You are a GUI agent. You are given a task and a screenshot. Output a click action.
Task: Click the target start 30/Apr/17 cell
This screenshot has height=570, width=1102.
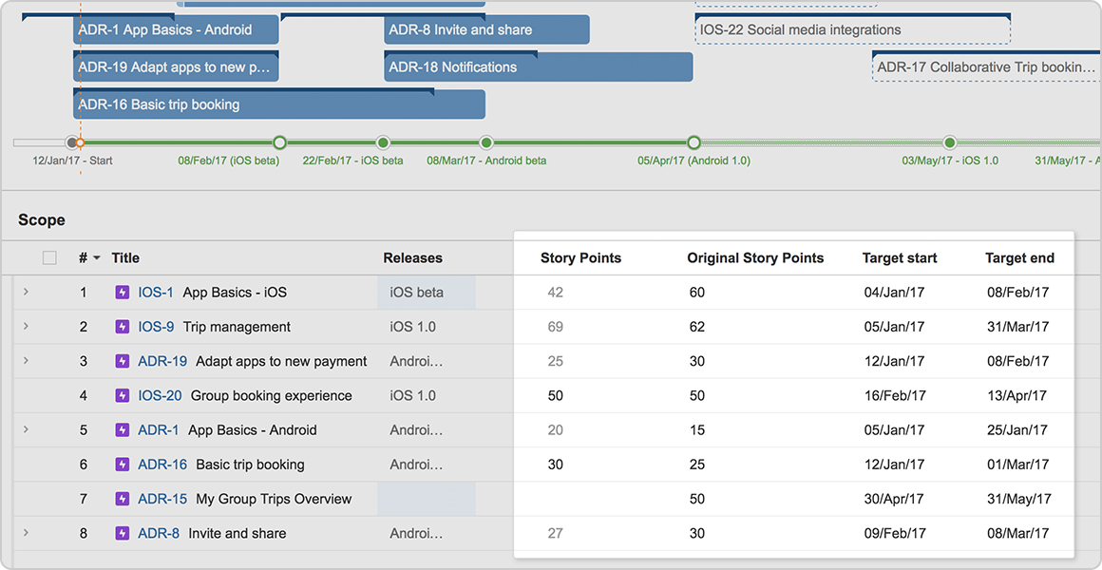coord(895,499)
